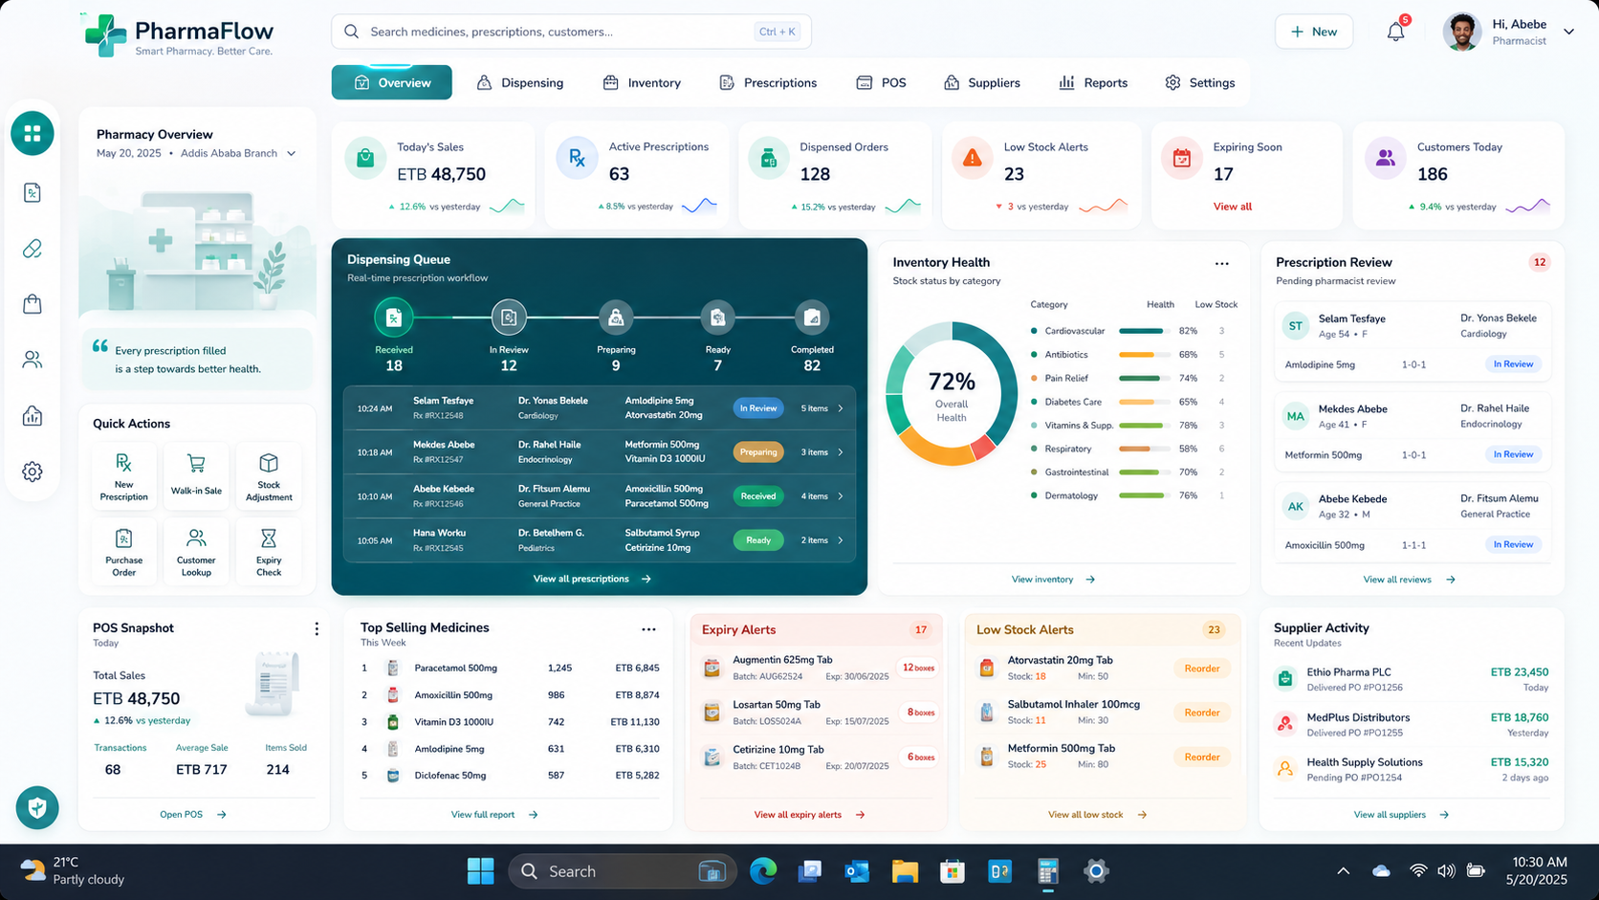Click the Windows taskbar Search box
The height and width of the screenshot is (900, 1599).
pyautogui.click(x=623, y=871)
